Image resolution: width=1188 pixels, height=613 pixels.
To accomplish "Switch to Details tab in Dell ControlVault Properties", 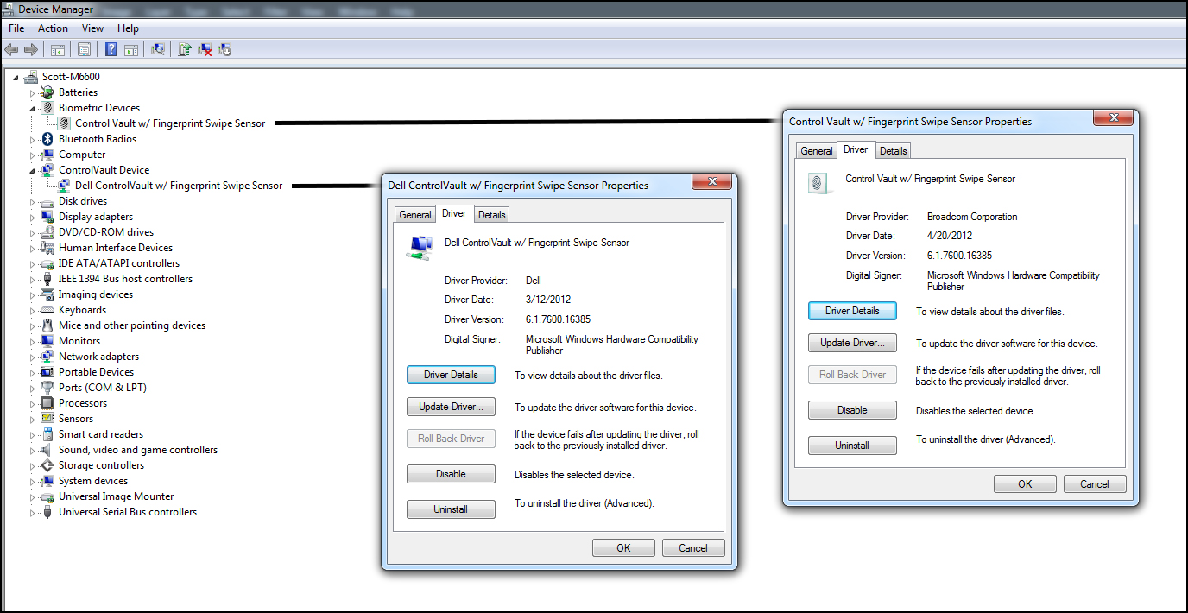I will point(492,215).
